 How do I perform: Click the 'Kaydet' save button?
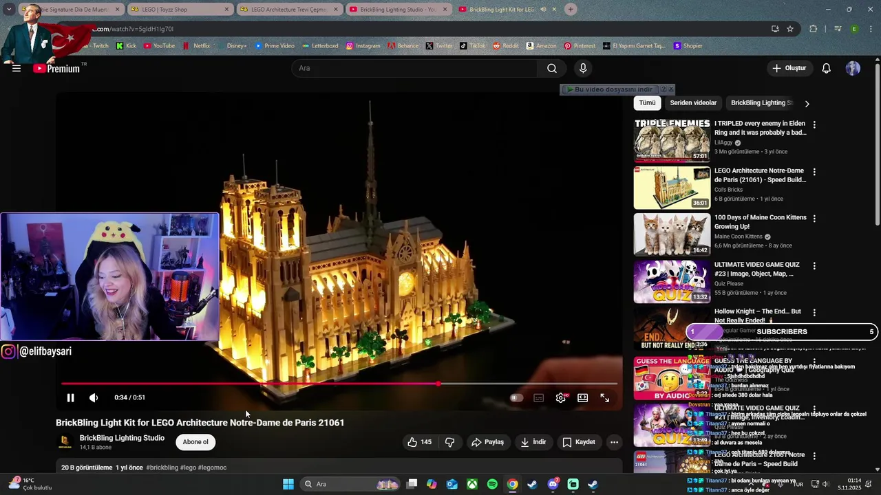579,442
